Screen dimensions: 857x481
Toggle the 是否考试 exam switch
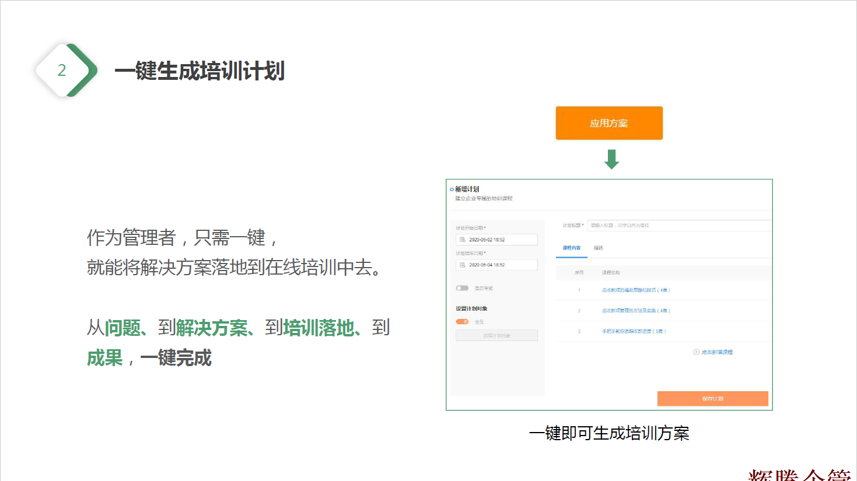click(x=462, y=288)
